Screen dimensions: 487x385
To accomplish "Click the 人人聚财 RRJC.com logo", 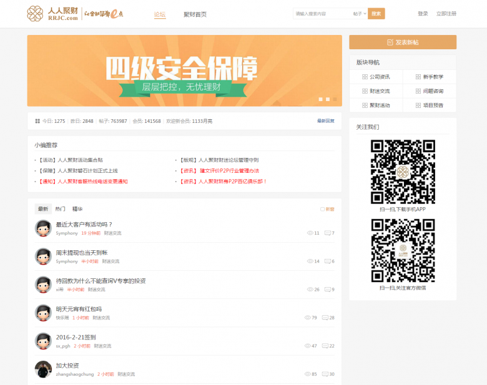I will pyautogui.click(x=53, y=14).
